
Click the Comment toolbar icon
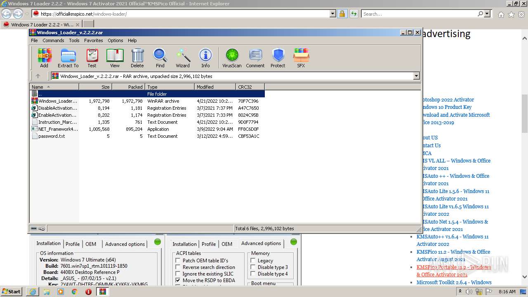(x=255, y=58)
